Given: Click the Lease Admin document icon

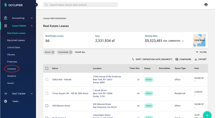Looking at the screenshot, I should 5,26.
